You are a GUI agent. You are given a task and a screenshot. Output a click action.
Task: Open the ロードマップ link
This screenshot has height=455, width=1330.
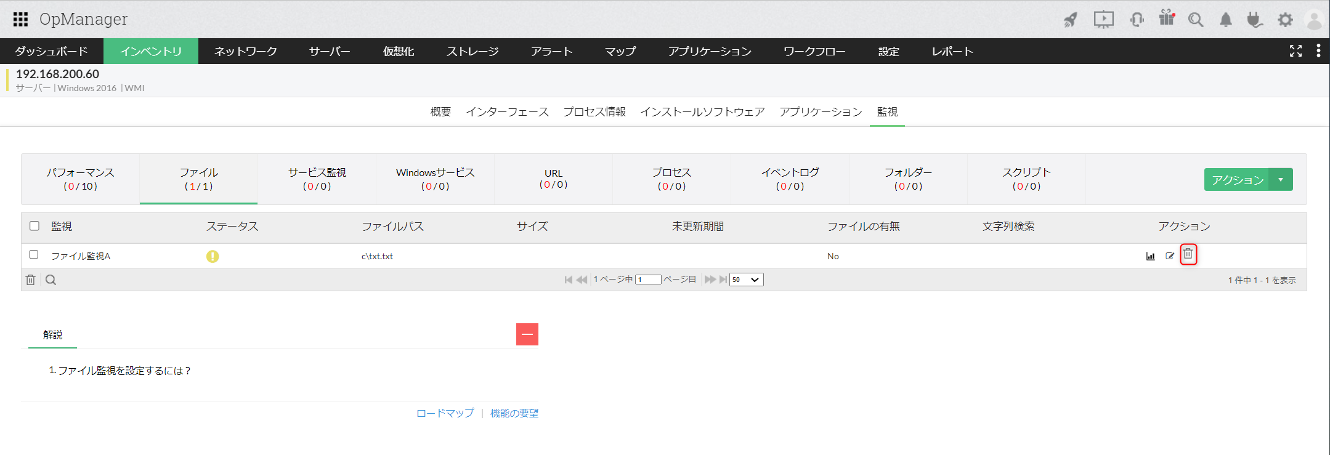[445, 413]
